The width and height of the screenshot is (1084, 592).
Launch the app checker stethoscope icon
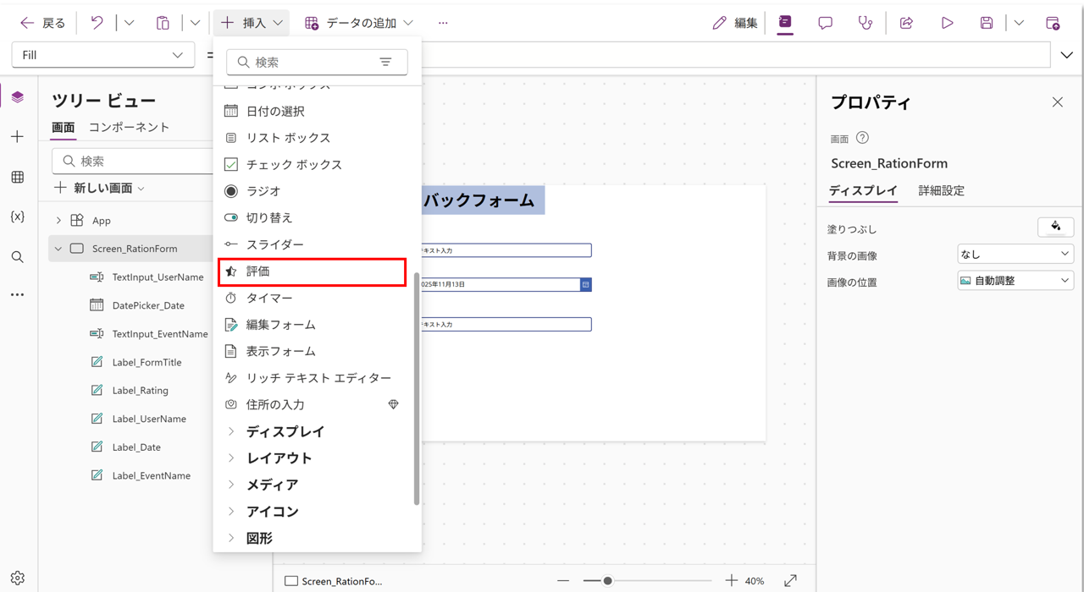point(865,23)
